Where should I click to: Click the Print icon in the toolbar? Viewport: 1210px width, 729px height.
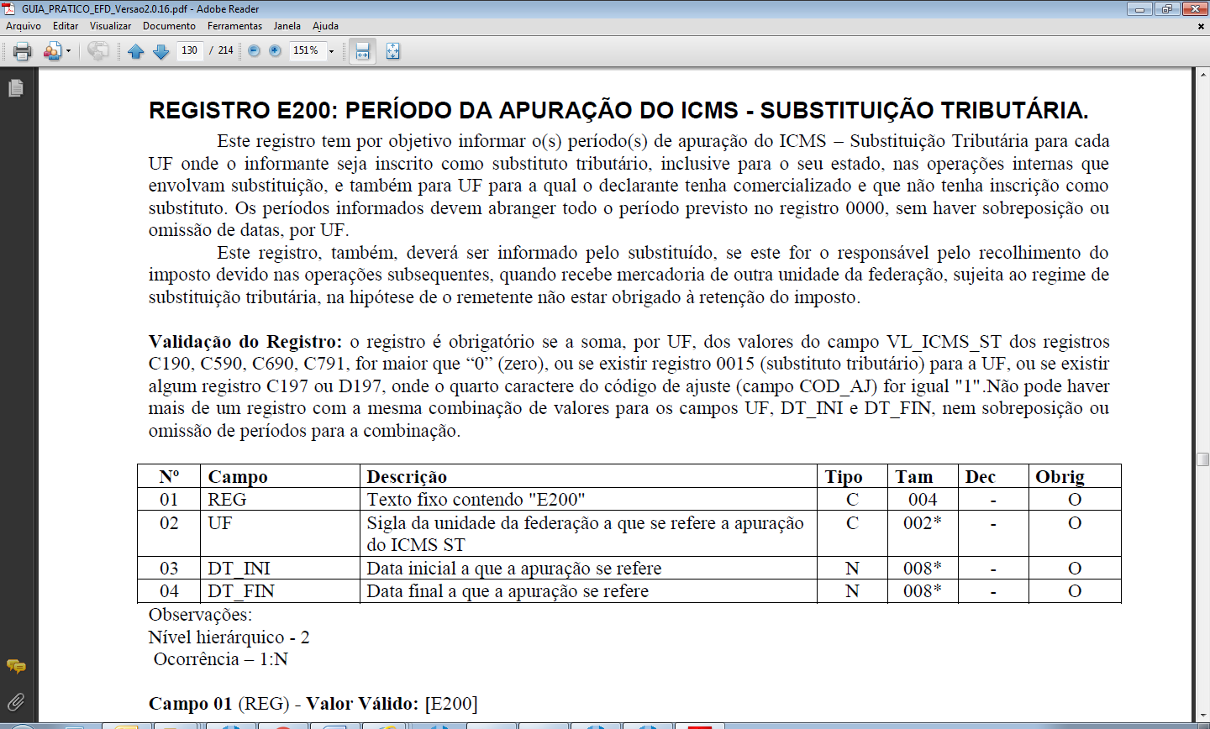(x=23, y=51)
